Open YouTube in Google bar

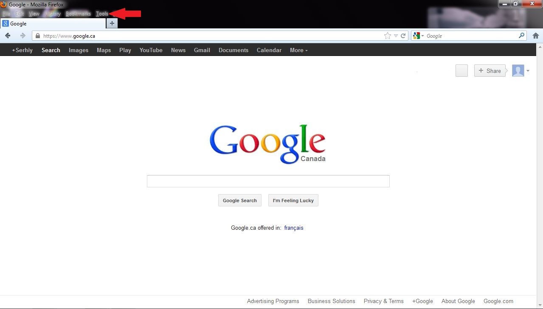pyautogui.click(x=151, y=50)
